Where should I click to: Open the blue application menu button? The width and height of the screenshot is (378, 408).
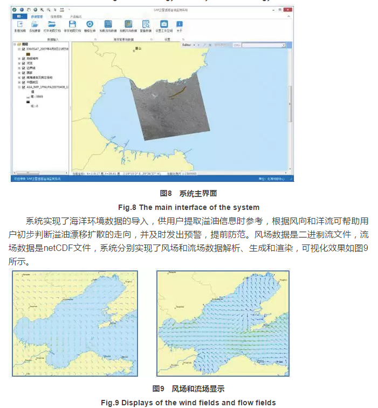19,17
